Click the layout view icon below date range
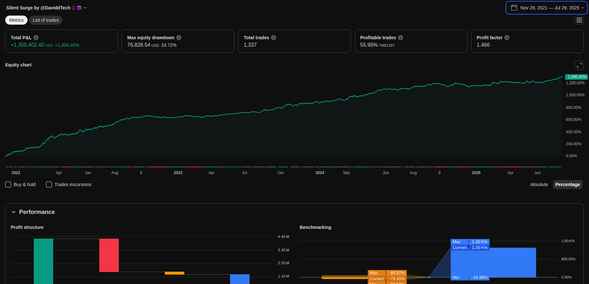This screenshot has width=589, height=284. coord(579,20)
